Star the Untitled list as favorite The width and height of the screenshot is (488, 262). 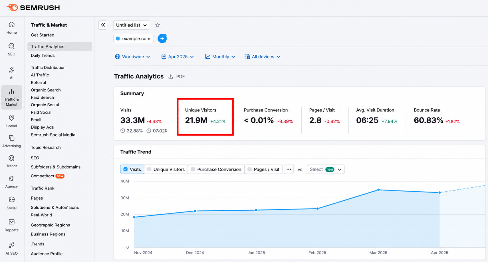point(158,25)
